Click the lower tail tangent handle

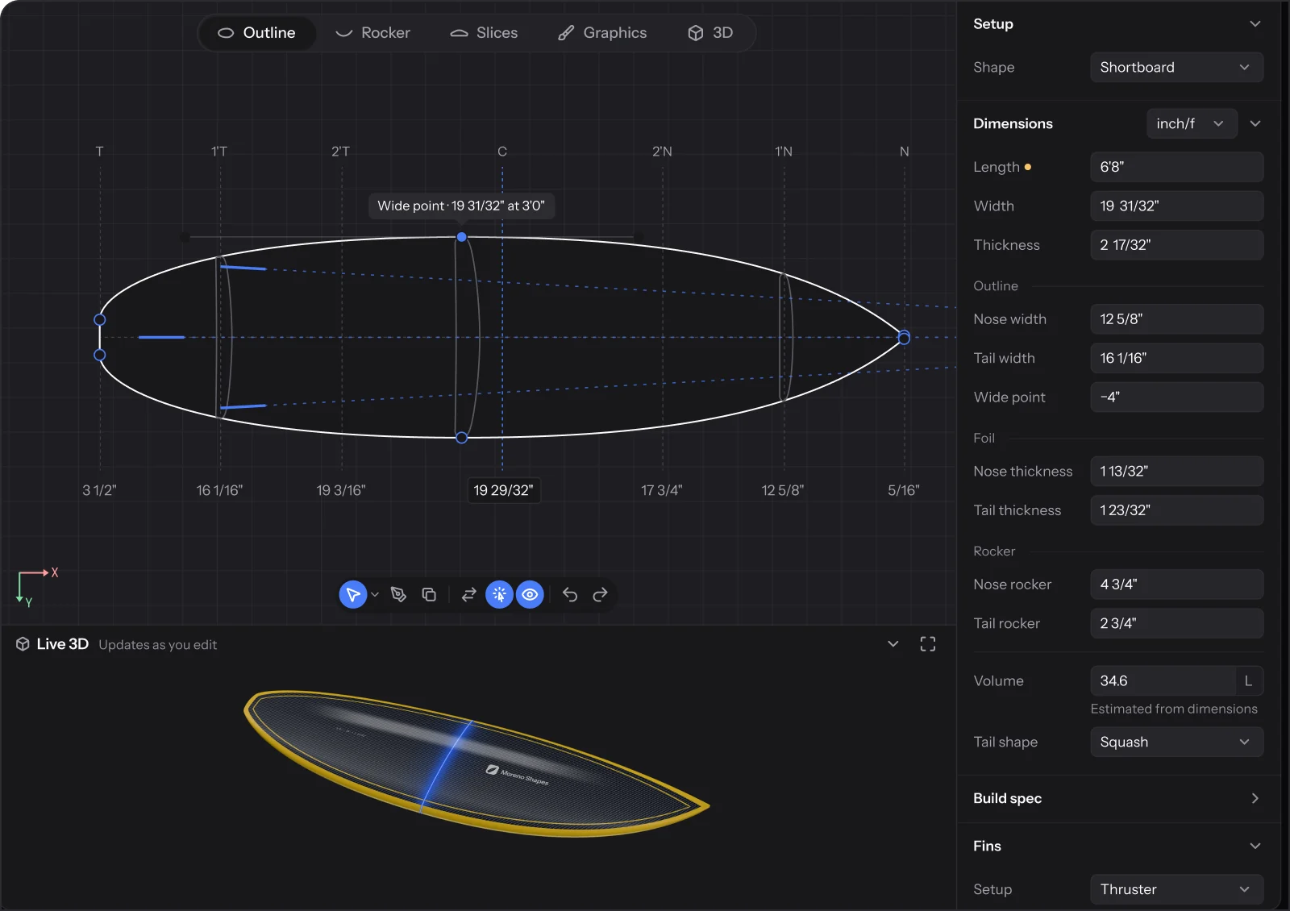[243, 406]
